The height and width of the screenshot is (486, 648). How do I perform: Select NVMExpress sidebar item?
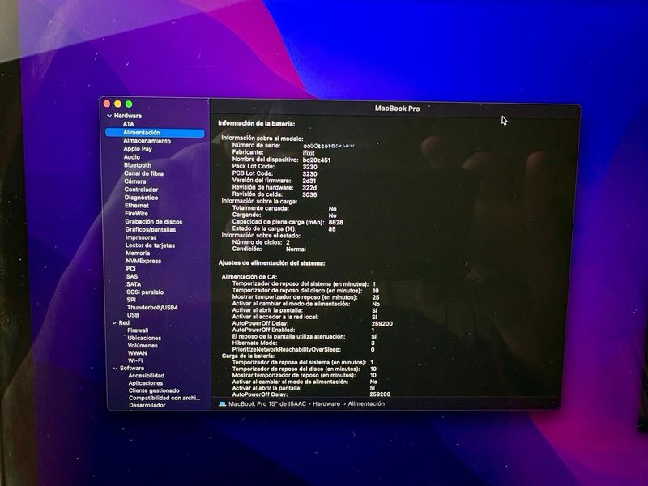point(144,261)
